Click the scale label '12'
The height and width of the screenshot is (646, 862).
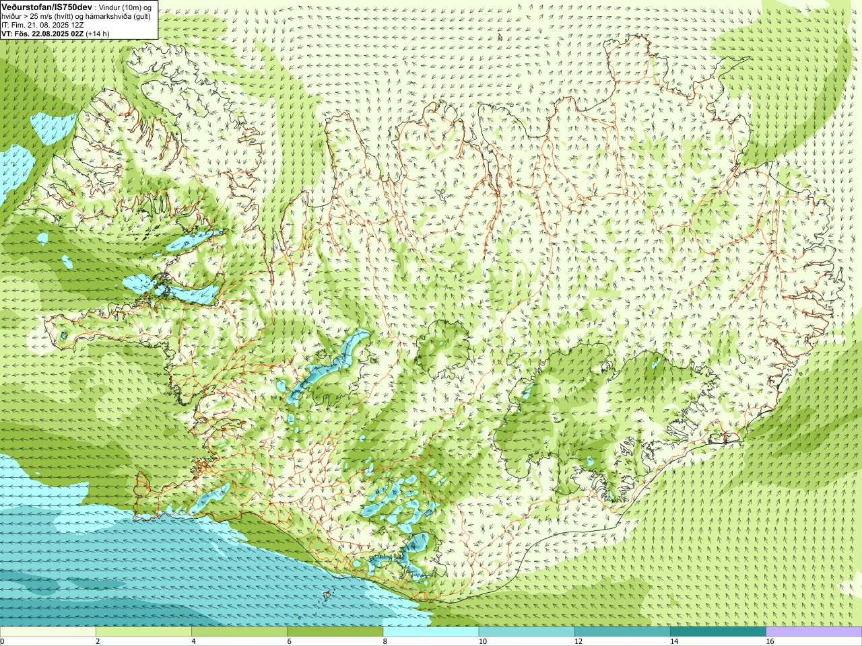(578, 641)
